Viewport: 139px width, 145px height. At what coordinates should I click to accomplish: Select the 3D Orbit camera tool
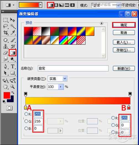pos(13,80)
